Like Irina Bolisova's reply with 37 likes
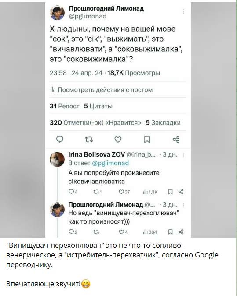This screenshot has height=296, width=237. (x=124, y=192)
